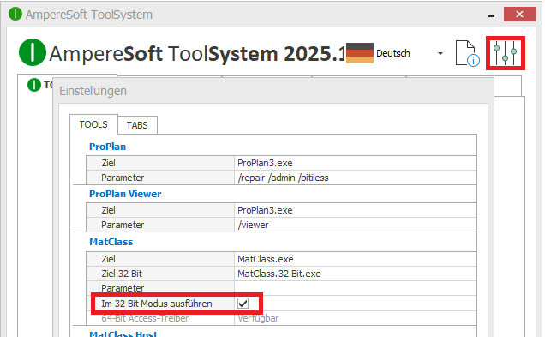Click the Im 32-Bit Modus ausführen label
The height and width of the screenshot is (337, 545).
157,304
